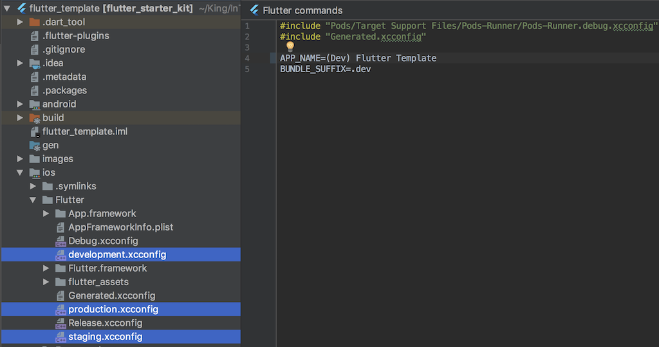659x347 pixels.
Task: Expand the android folder arrow
Action: [20, 104]
